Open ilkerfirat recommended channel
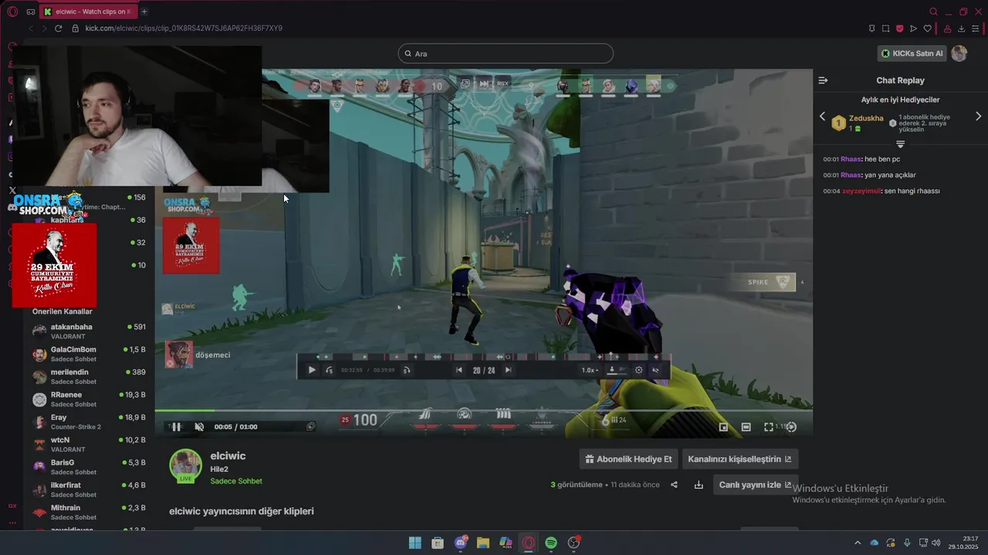 [x=89, y=489]
